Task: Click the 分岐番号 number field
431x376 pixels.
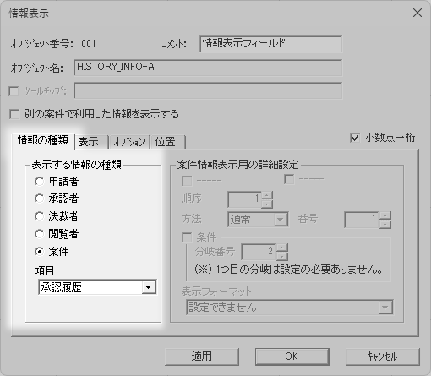Action: coord(259,252)
